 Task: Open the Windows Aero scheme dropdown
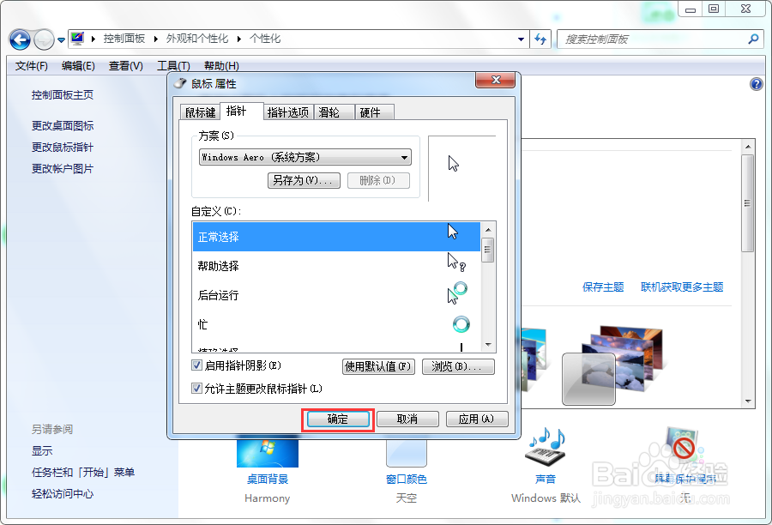[403, 157]
